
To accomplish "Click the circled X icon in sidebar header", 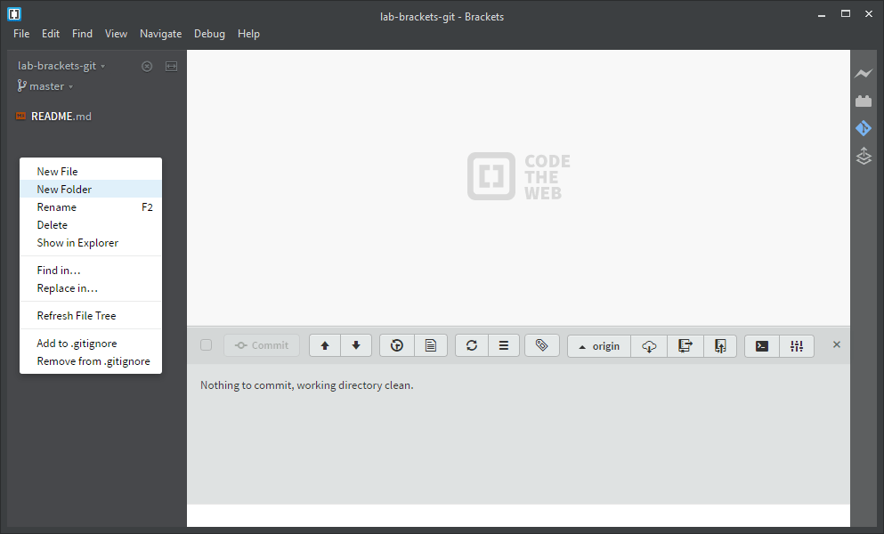I will click(x=147, y=67).
